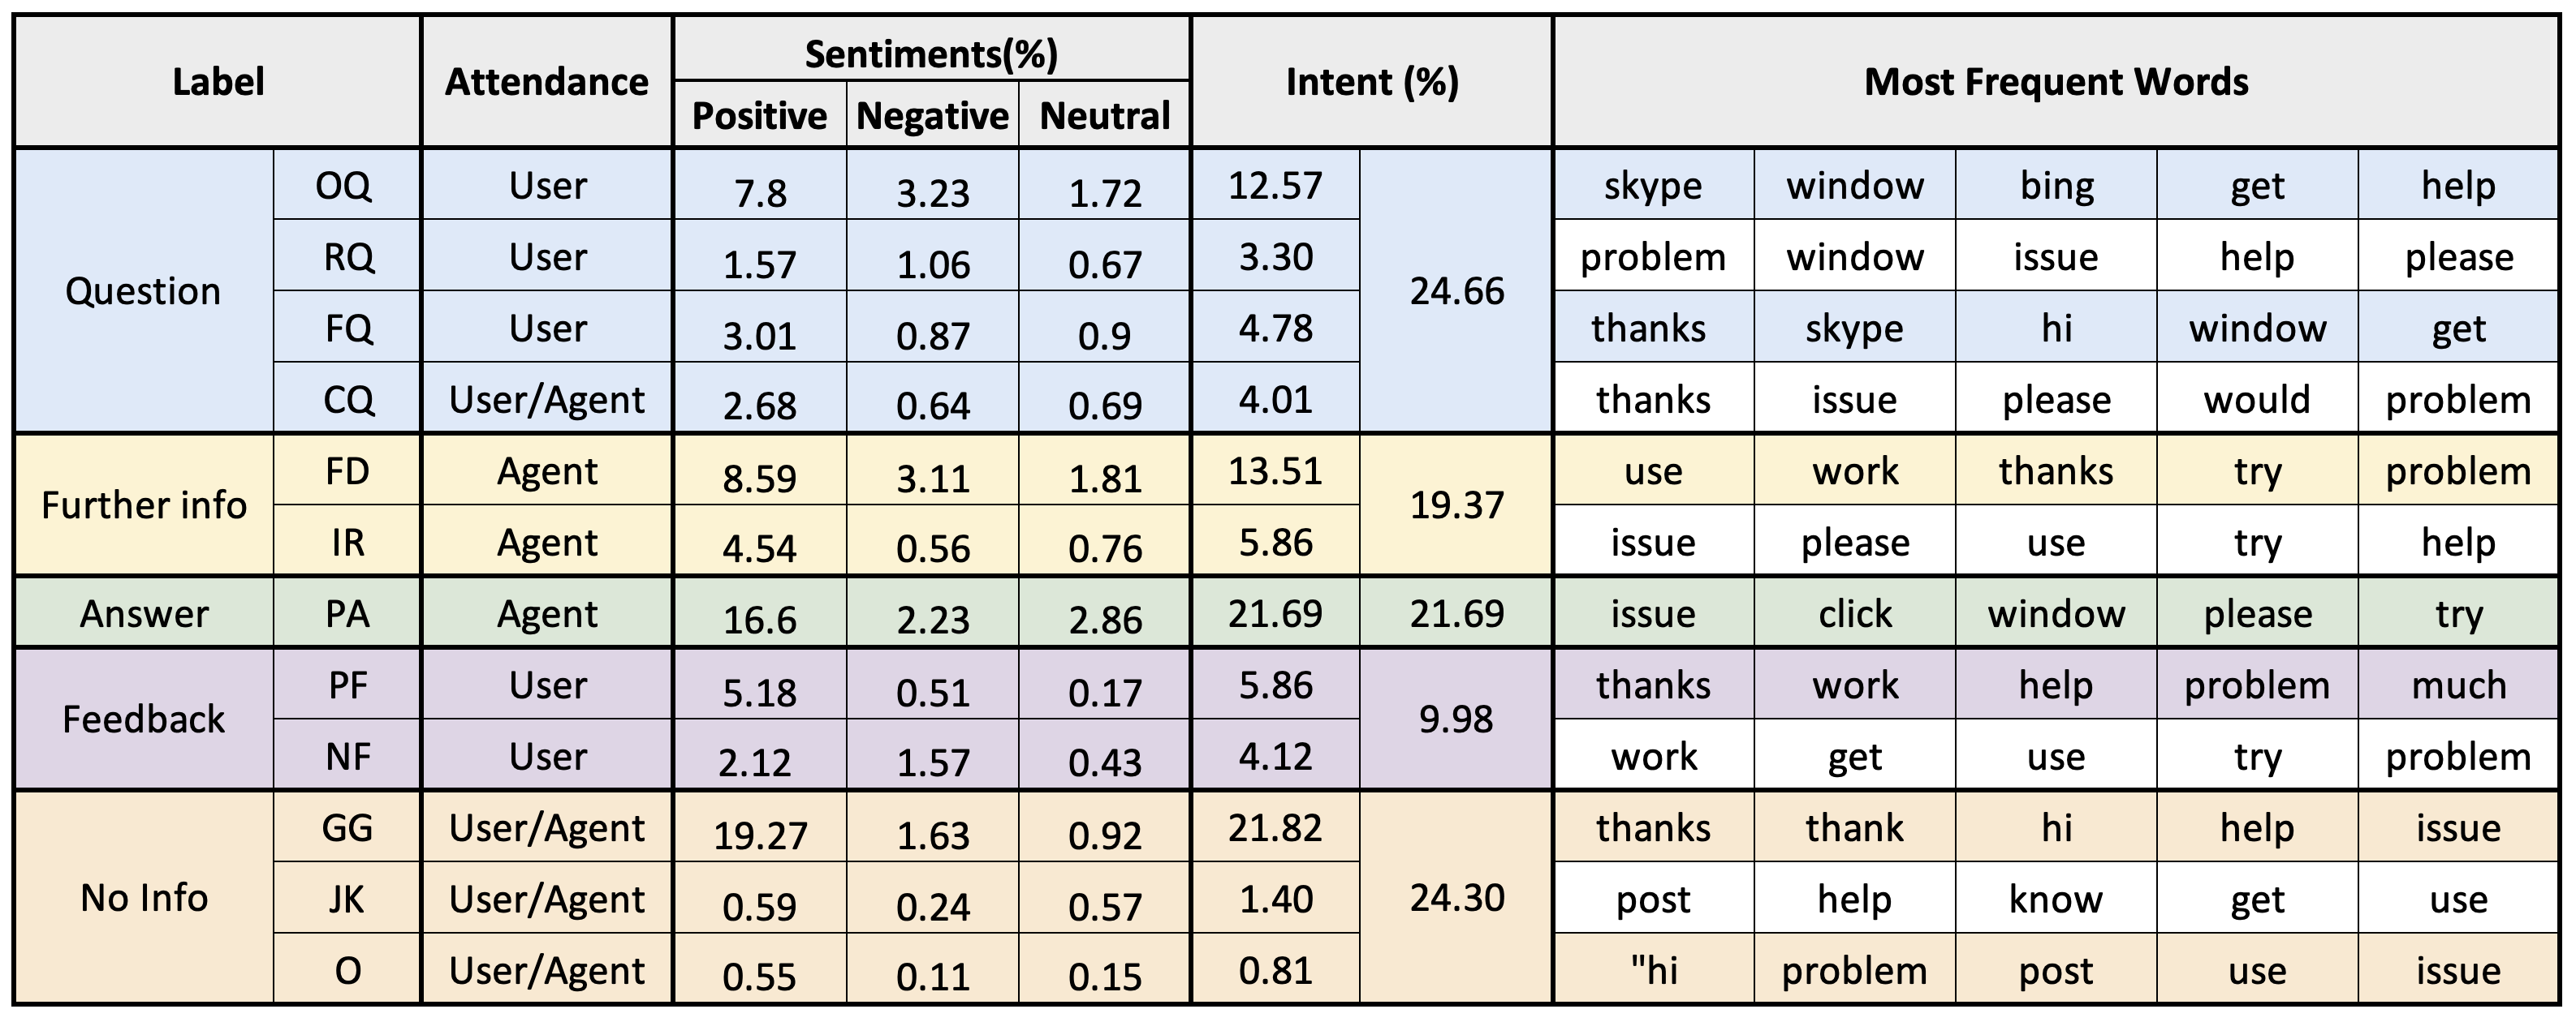Click the 19.27 positive sentiment value
This screenshot has width=2576, height=1022.
click(x=760, y=834)
